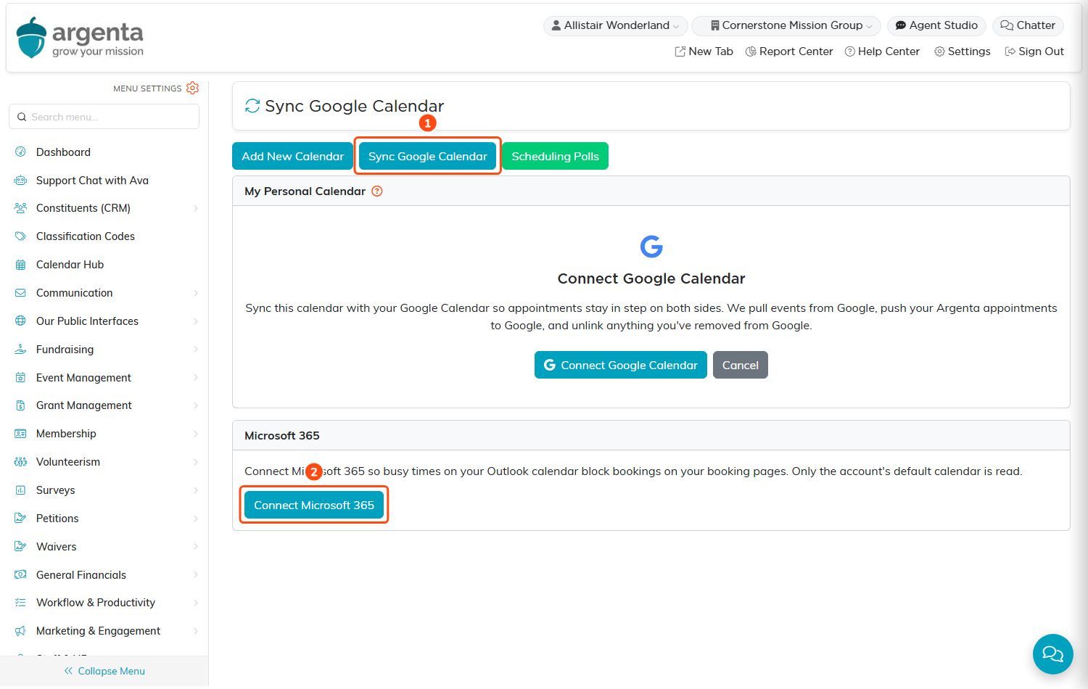Click the Communication envelope icon
Viewport: 1088px width, 689px height.
pos(20,293)
